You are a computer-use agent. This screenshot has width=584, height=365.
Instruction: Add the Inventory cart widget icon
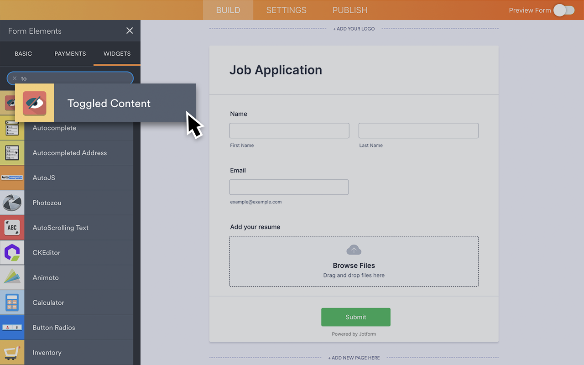tap(12, 352)
